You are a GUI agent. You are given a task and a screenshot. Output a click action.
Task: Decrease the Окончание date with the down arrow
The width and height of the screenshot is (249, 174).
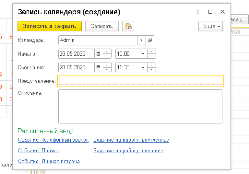(x=107, y=70)
